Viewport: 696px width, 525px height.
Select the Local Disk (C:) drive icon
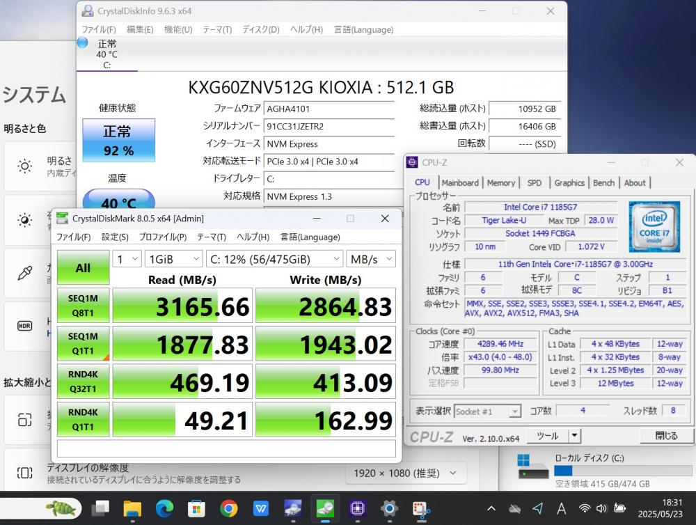click(532, 466)
